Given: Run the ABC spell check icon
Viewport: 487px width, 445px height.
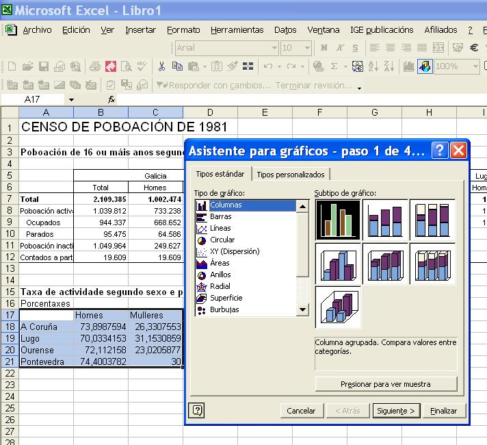Looking at the screenshot, I should [x=142, y=66].
